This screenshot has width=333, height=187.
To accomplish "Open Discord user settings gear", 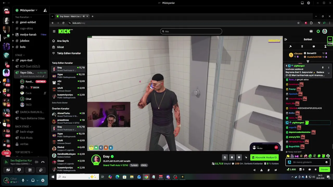I will pyautogui.click(x=43, y=180).
